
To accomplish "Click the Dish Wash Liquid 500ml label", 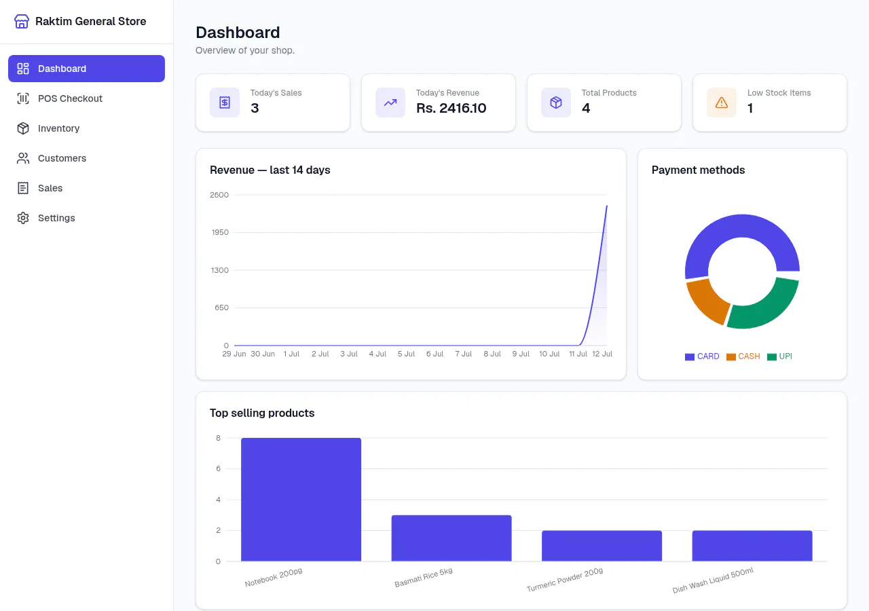I will coord(713,580).
